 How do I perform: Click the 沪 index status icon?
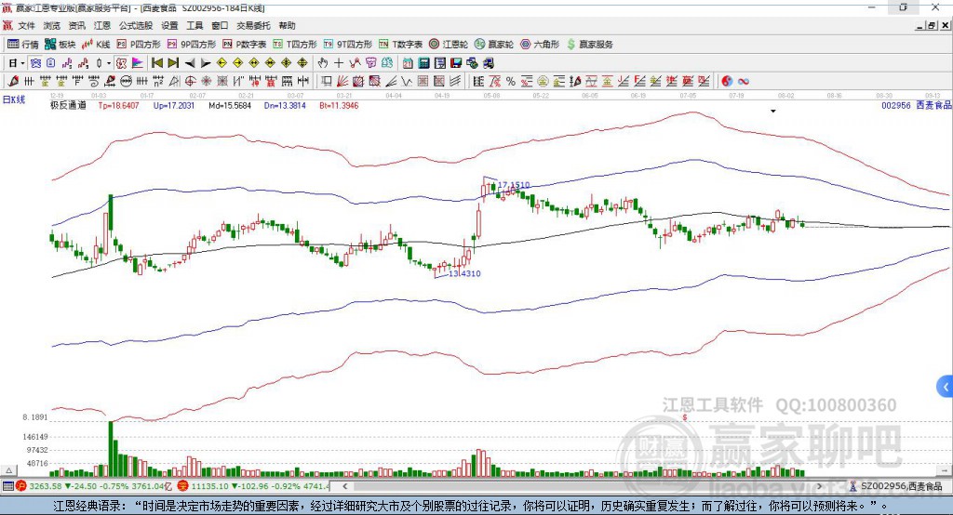pyautogui.click(x=21, y=486)
